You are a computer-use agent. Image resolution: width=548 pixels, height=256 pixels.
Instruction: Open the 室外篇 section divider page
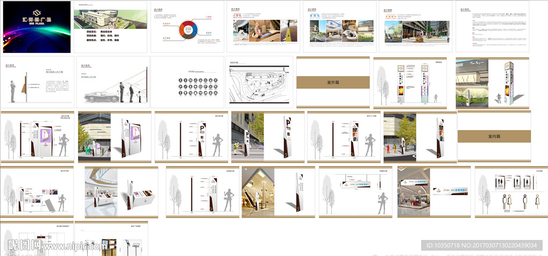pyautogui.click(x=333, y=82)
